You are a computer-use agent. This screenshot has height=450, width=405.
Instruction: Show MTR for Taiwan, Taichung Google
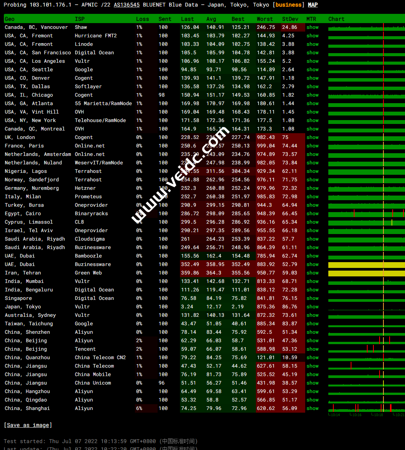[313, 323]
